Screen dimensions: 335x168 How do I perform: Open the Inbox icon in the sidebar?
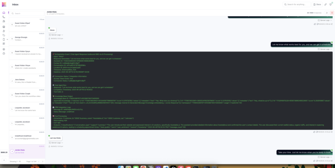pos(4,13)
